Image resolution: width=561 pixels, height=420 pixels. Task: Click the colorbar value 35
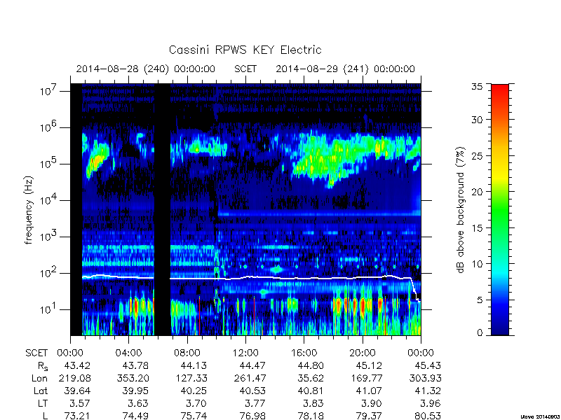[x=477, y=87]
